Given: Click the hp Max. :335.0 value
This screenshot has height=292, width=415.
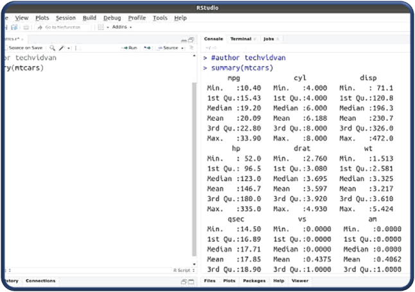Looking at the screenshot, I should (x=234, y=209).
